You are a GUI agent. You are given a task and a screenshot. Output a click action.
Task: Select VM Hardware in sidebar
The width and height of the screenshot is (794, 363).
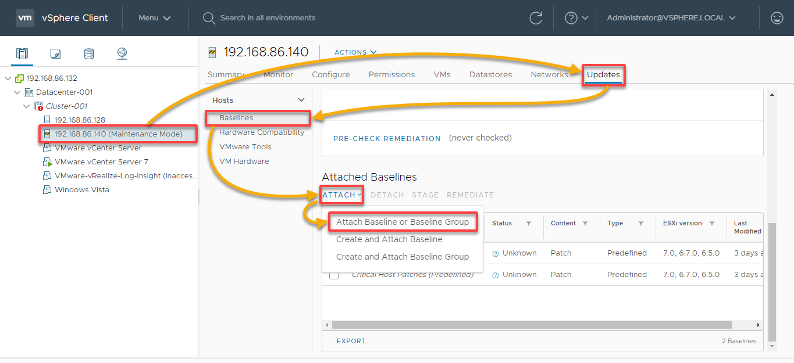[244, 161]
